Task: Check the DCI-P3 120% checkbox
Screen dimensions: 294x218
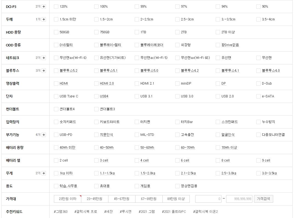Action: point(56,7)
